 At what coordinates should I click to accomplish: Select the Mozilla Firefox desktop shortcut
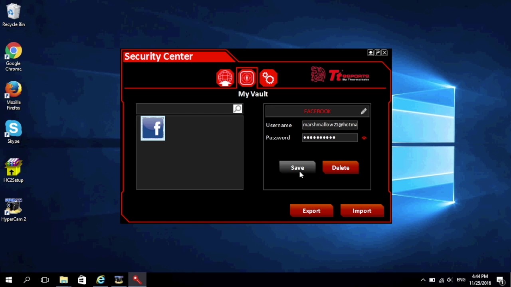(x=14, y=96)
